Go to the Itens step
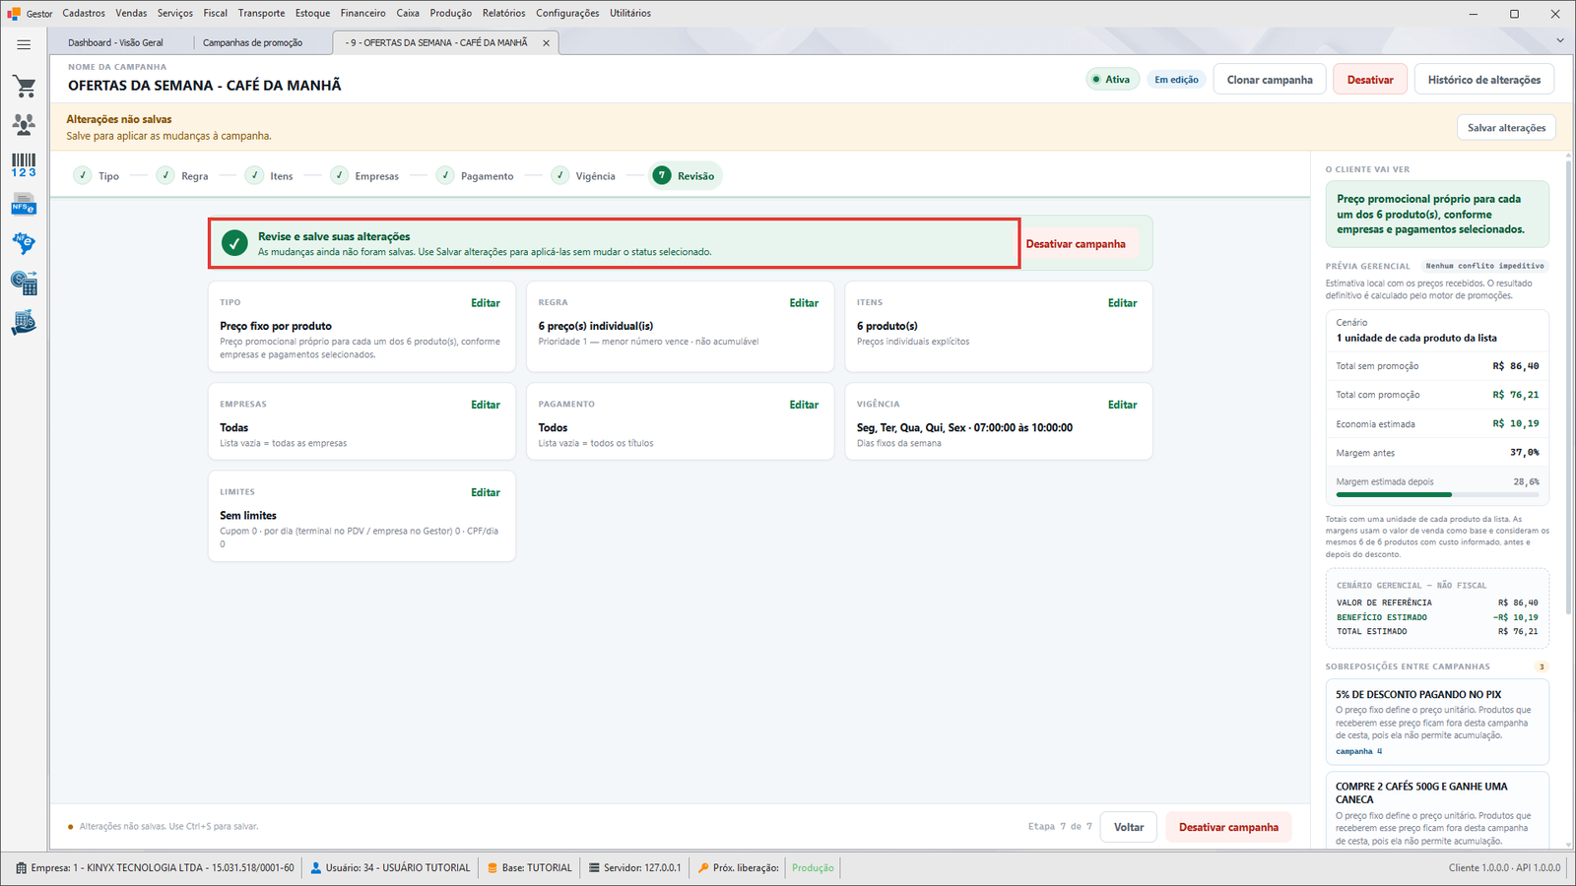 click(x=270, y=176)
